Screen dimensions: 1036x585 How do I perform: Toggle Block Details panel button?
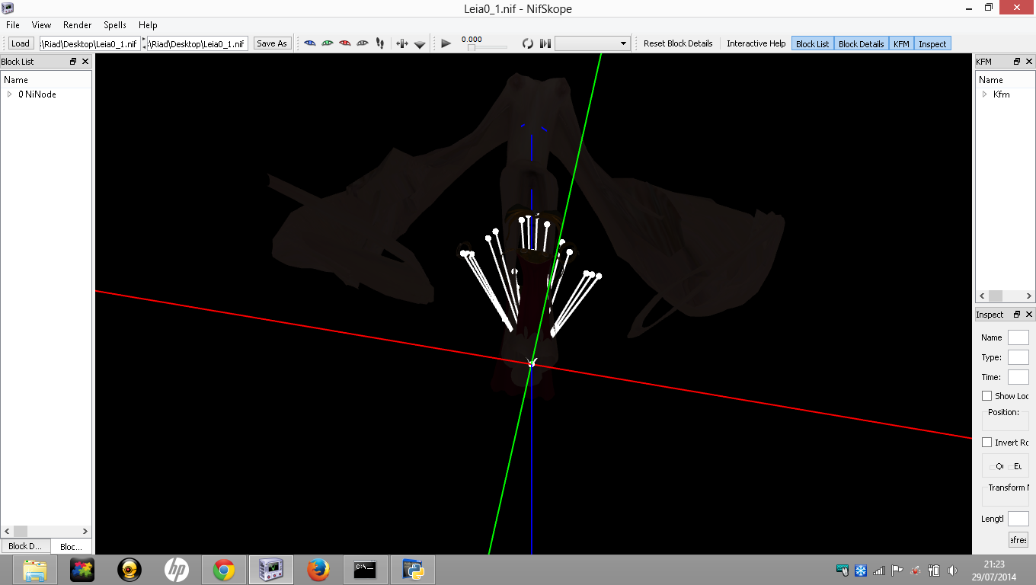pyautogui.click(x=862, y=43)
